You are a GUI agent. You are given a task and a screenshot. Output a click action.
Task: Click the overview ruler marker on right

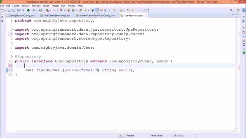coord(239,67)
